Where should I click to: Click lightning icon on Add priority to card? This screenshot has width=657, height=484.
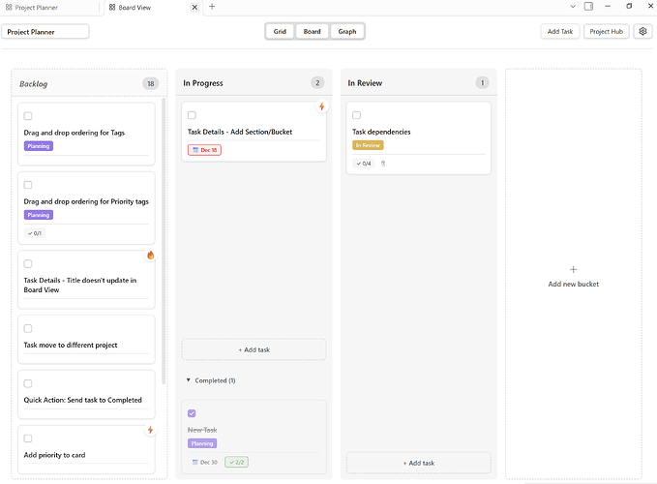click(x=151, y=430)
